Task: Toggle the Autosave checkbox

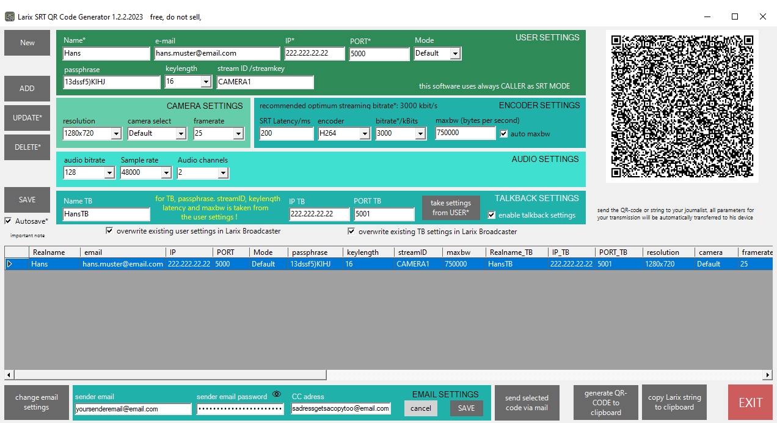Action: (x=8, y=221)
